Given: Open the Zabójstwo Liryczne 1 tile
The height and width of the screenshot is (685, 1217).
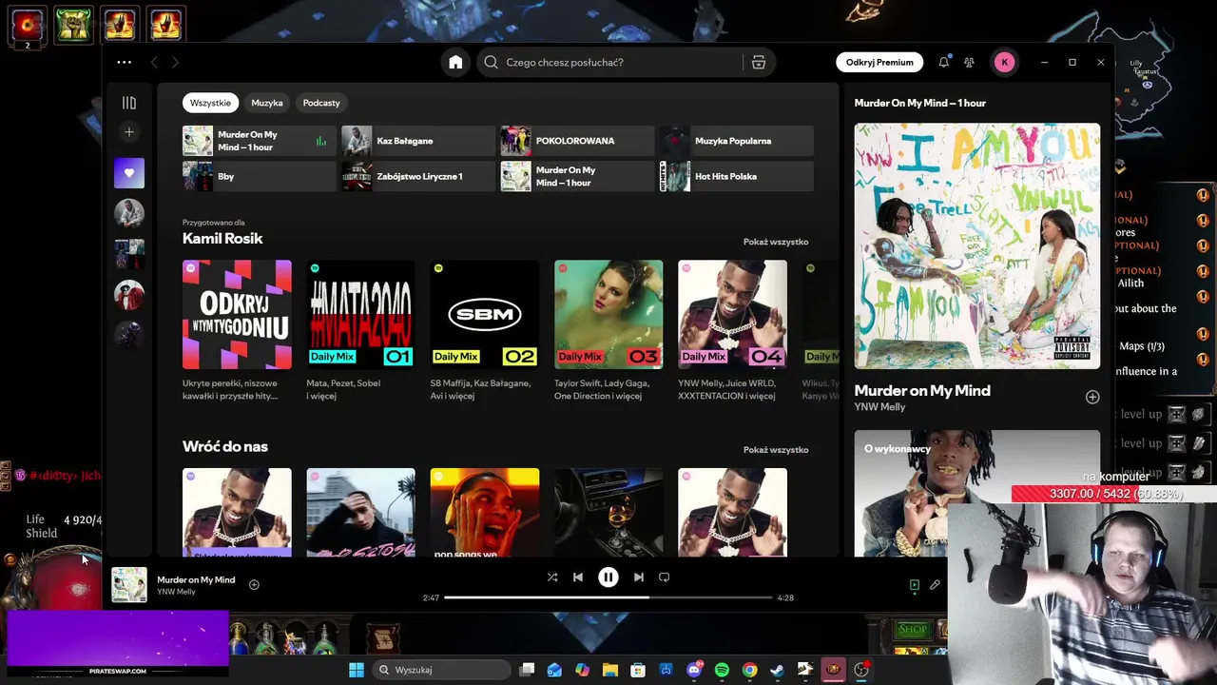Looking at the screenshot, I should (418, 176).
